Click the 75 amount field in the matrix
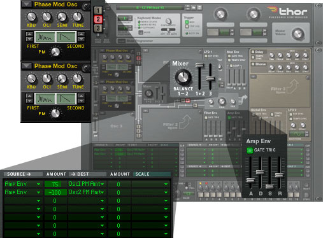This screenshot has width=323, height=238. click(x=55, y=184)
